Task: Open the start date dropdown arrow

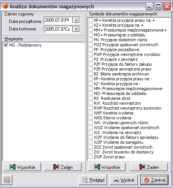Action: (76, 20)
